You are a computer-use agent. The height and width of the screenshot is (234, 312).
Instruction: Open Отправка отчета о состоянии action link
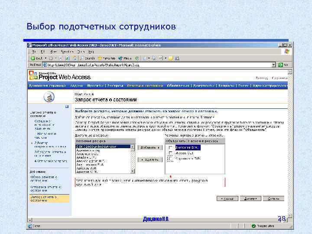[x=46, y=188]
